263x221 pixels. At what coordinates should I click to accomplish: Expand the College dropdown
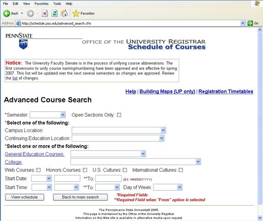[136, 162]
